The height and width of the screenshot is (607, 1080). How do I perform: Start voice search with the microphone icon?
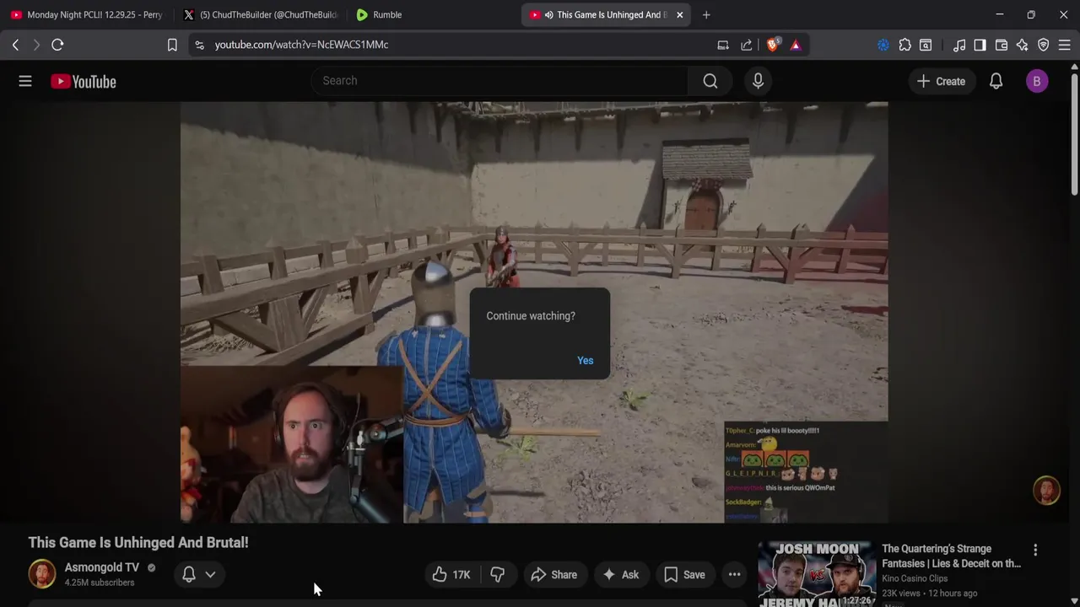click(x=758, y=81)
